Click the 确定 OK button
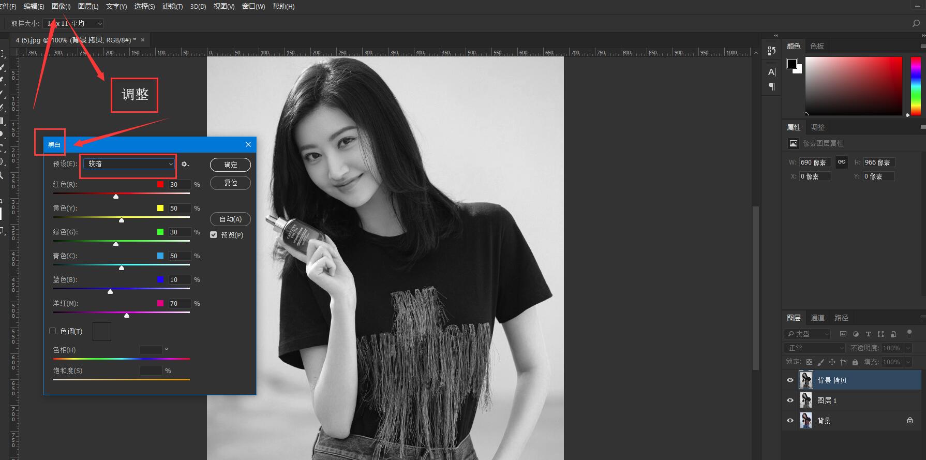Screen dimensions: 926x460 coord(230,165)
